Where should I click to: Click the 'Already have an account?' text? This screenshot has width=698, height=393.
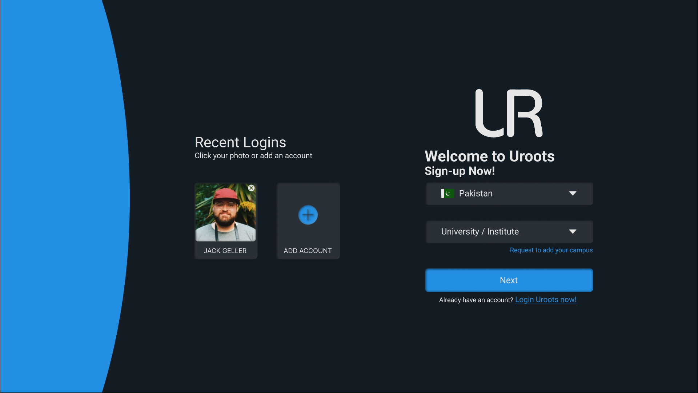point(476,300)
